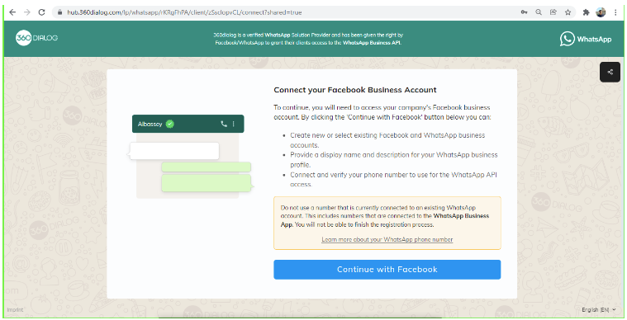The image size is (627, 320).
Task: Click Continue with Facebook button
Action: (387, 270)
